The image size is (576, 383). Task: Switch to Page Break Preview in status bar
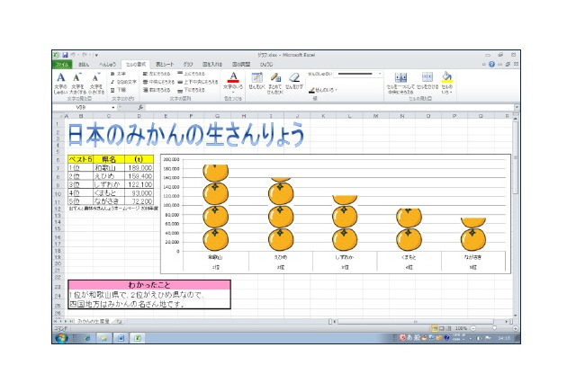click(x=448, y=328)
